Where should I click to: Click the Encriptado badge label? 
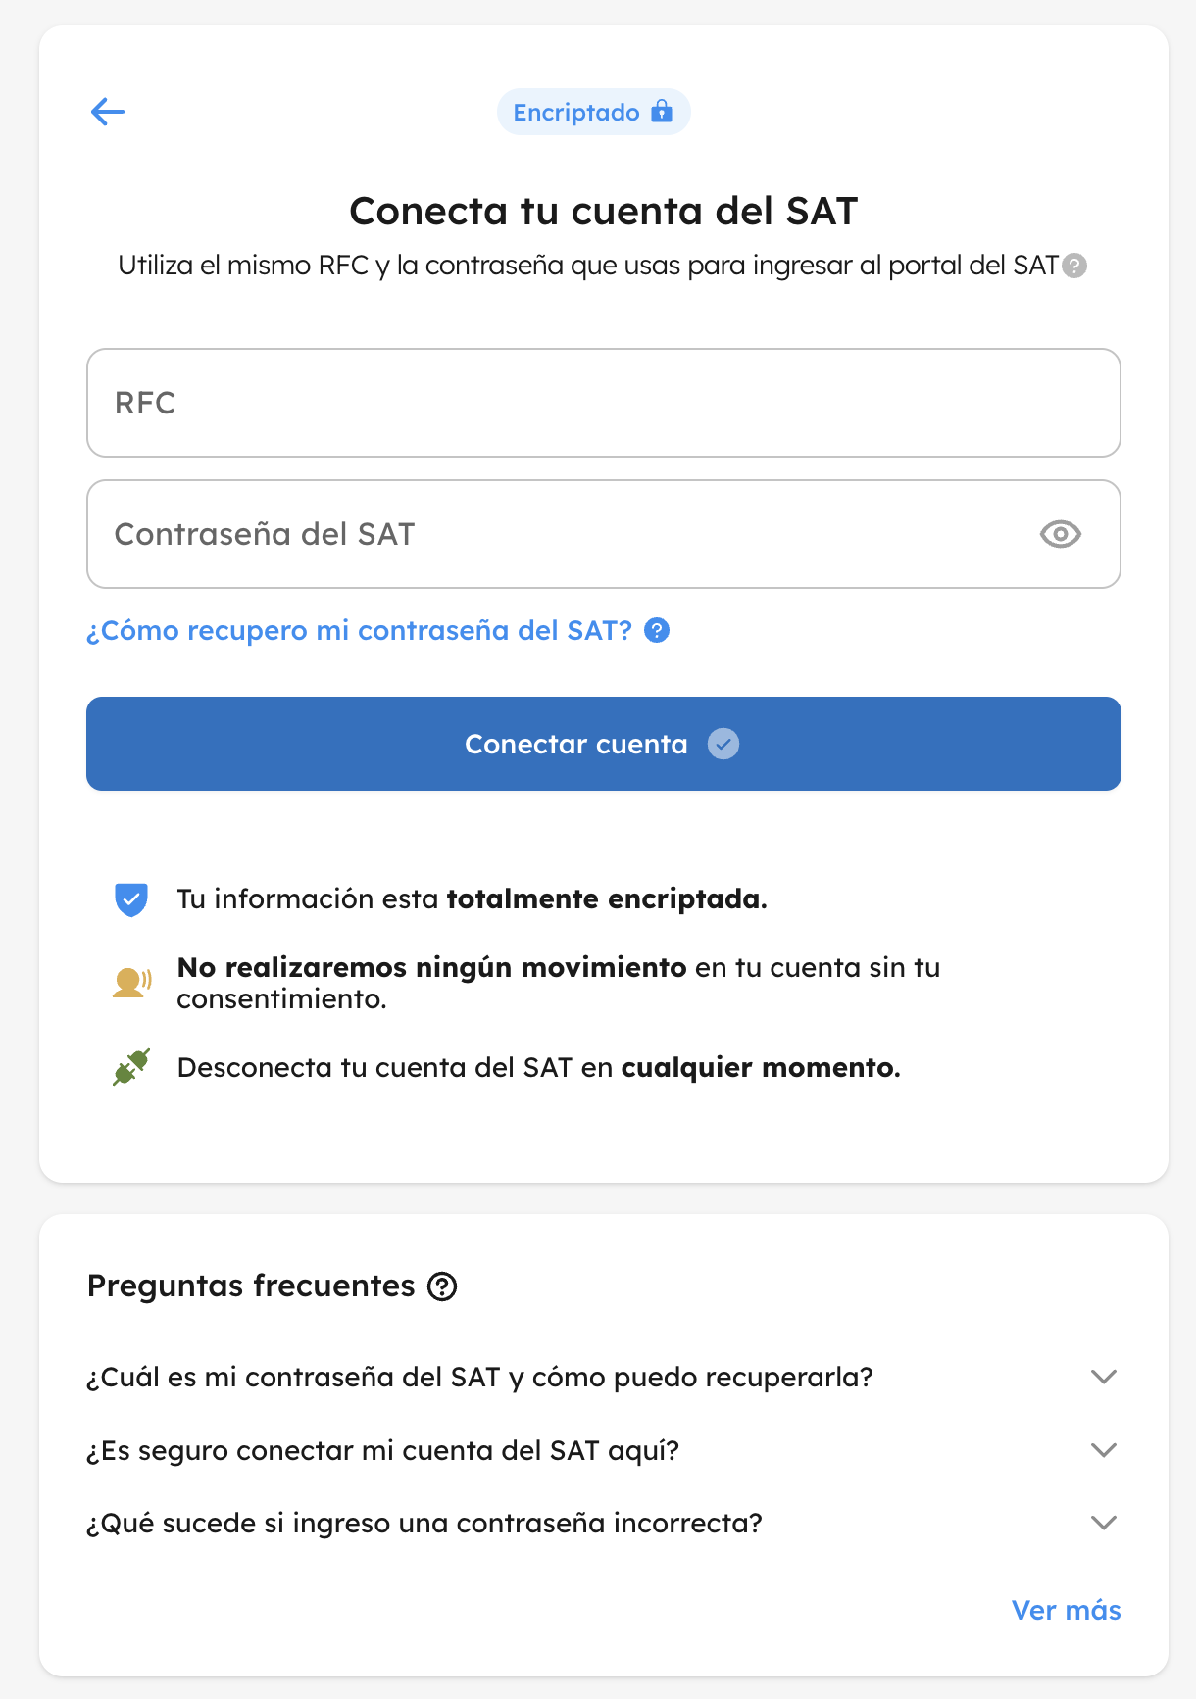576,113
